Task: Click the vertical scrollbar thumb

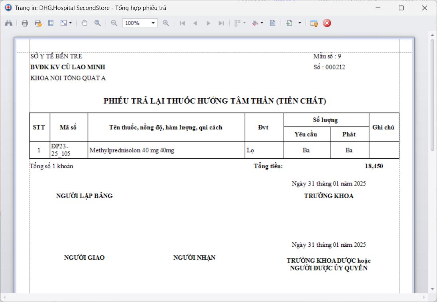Action: [x=432, y=95]
